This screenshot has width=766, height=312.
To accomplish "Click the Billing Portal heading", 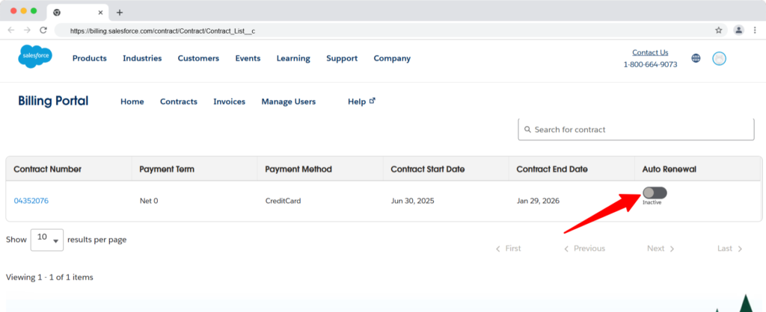I will 53,101.
